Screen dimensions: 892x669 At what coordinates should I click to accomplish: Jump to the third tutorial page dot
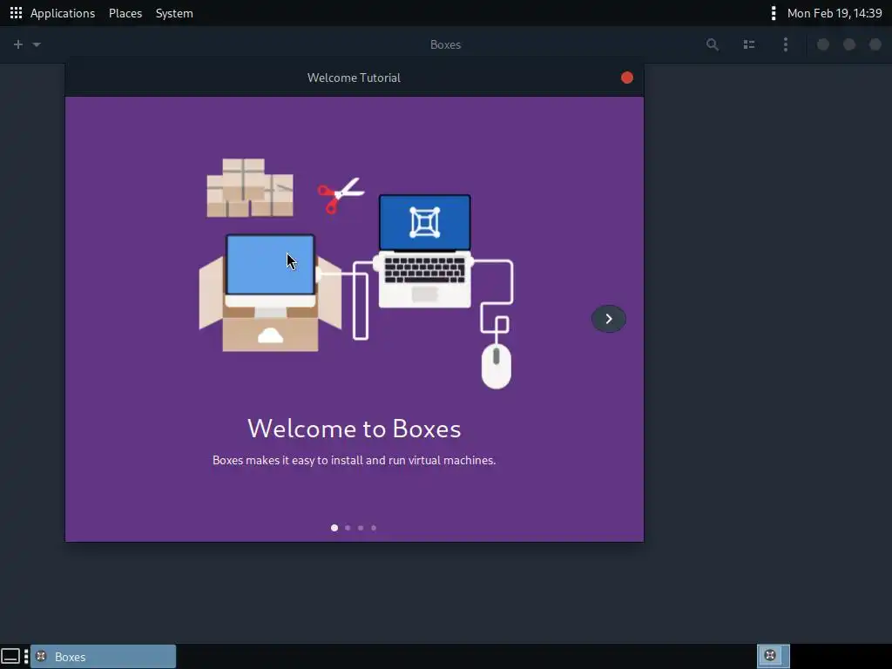pos(361,528)
